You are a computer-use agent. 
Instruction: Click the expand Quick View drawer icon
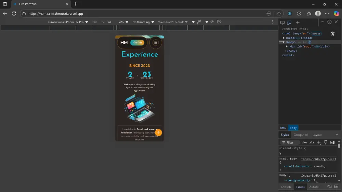click(336, 186)
